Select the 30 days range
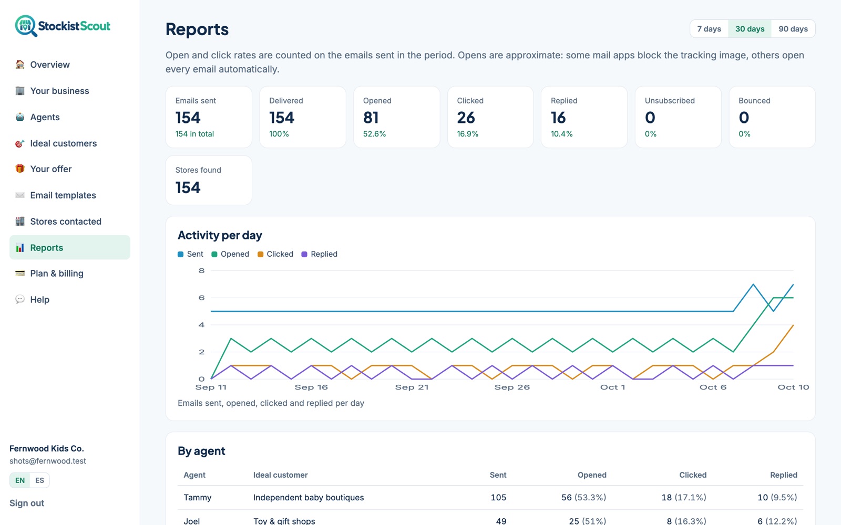 tap(750, 29)
